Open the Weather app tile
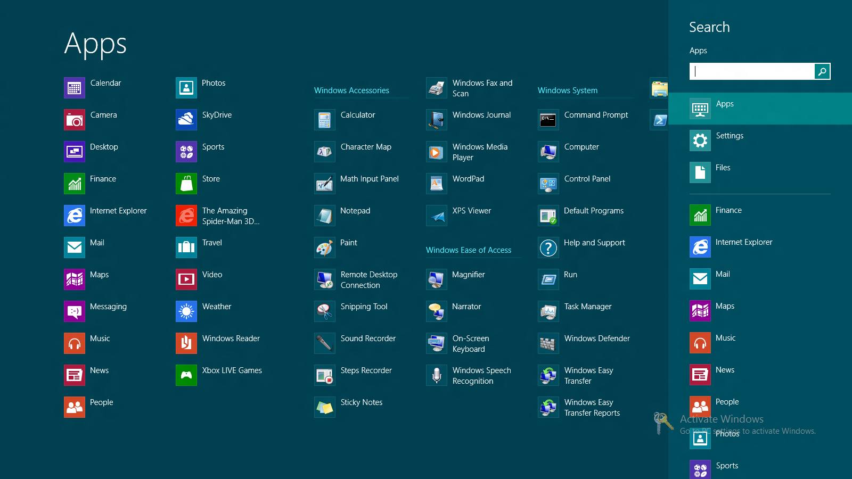This screenshot has width=852, height=479. (186, 311)
